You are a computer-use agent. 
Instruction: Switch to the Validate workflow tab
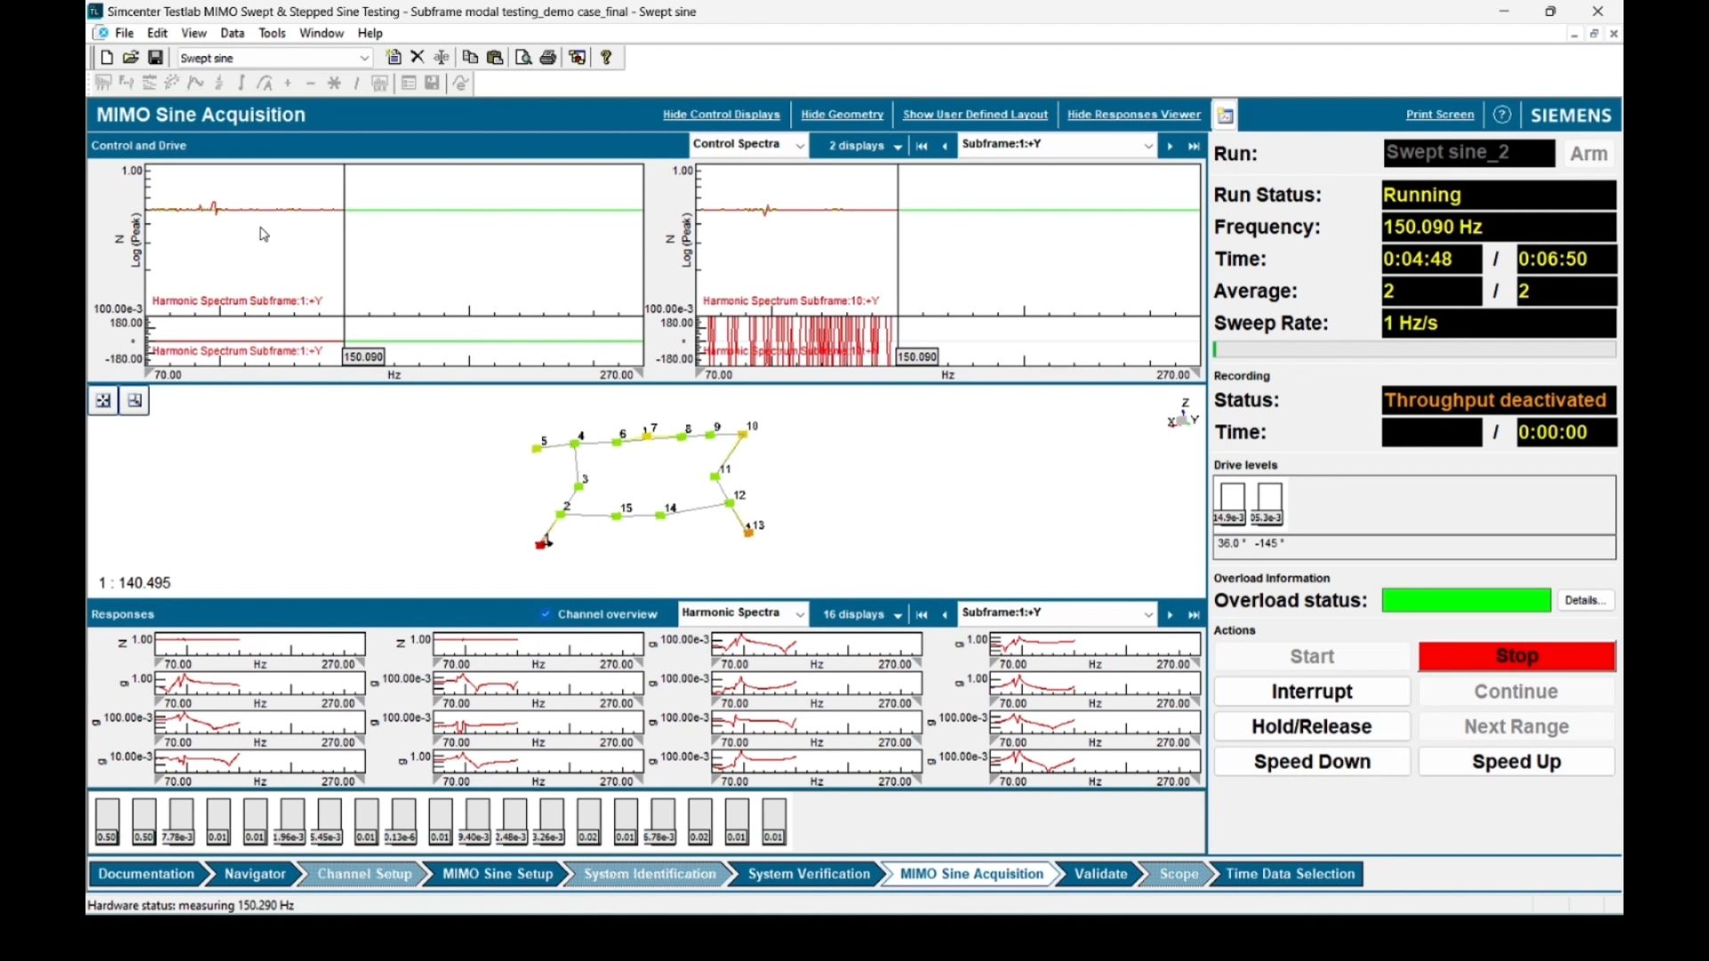tap(1100, 874)
